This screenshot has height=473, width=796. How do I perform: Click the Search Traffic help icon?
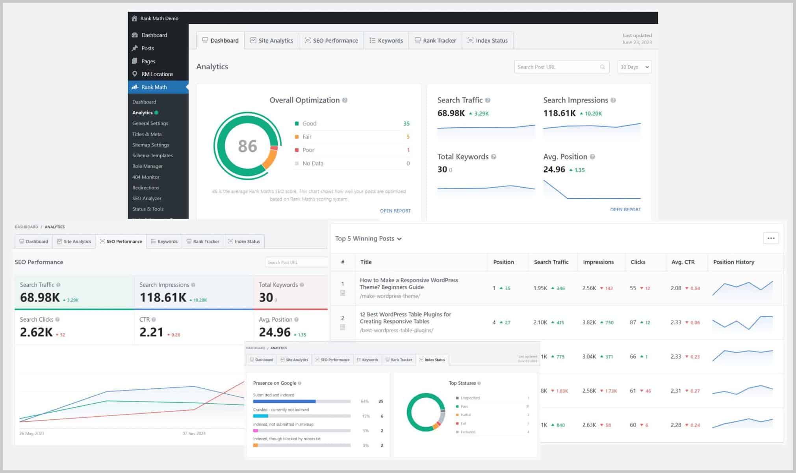click(488, 100)
